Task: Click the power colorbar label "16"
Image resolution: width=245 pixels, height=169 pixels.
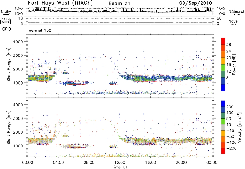Action: (228, 65)
